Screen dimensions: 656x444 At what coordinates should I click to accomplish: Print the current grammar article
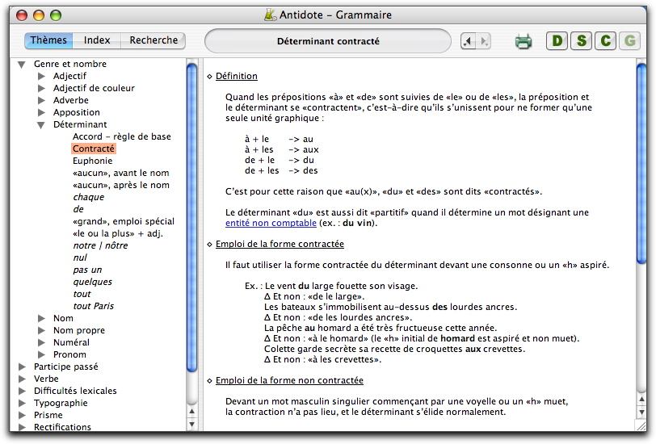click(523, 41)
